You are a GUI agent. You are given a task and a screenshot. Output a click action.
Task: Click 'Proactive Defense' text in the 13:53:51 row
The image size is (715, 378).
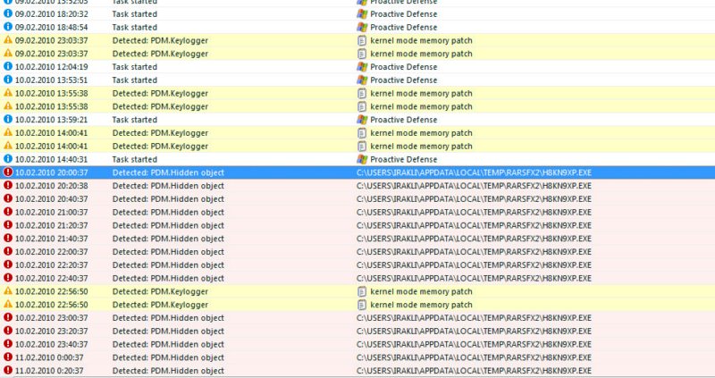click(x=404, y=80)
